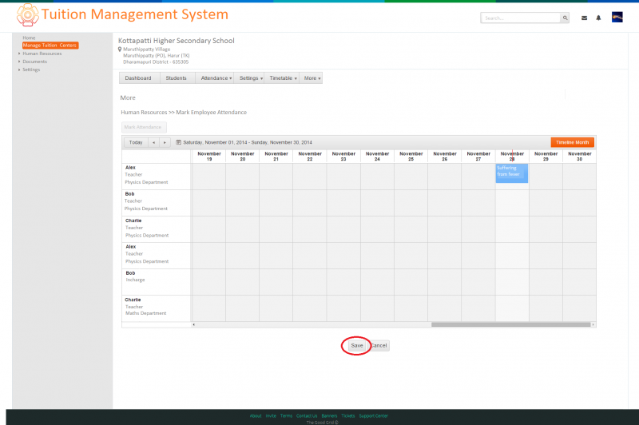Open the Contact Us footer link
The height and width of the screenshot is (425, 639).
tap(307, 416)
